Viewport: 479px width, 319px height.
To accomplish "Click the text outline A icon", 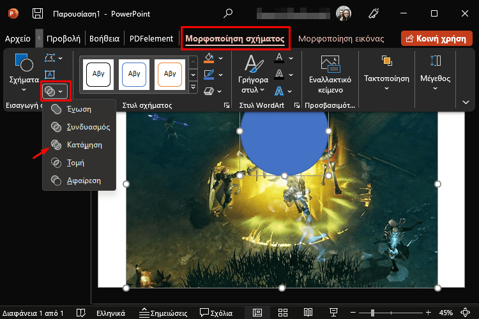I will [x=279, y=74].
